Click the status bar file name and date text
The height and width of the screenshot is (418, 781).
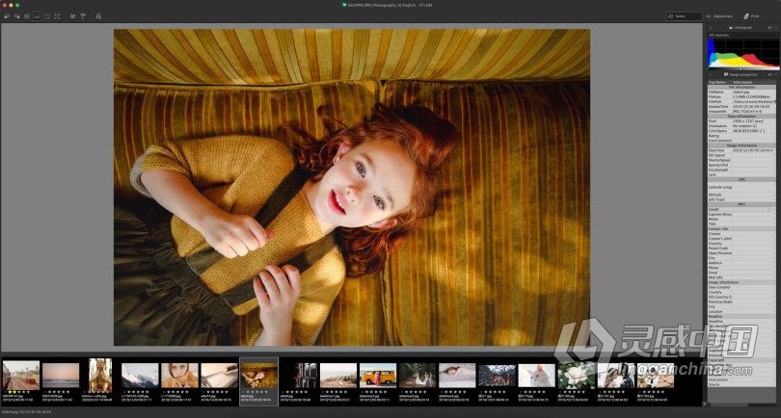[x=26, y=412]
